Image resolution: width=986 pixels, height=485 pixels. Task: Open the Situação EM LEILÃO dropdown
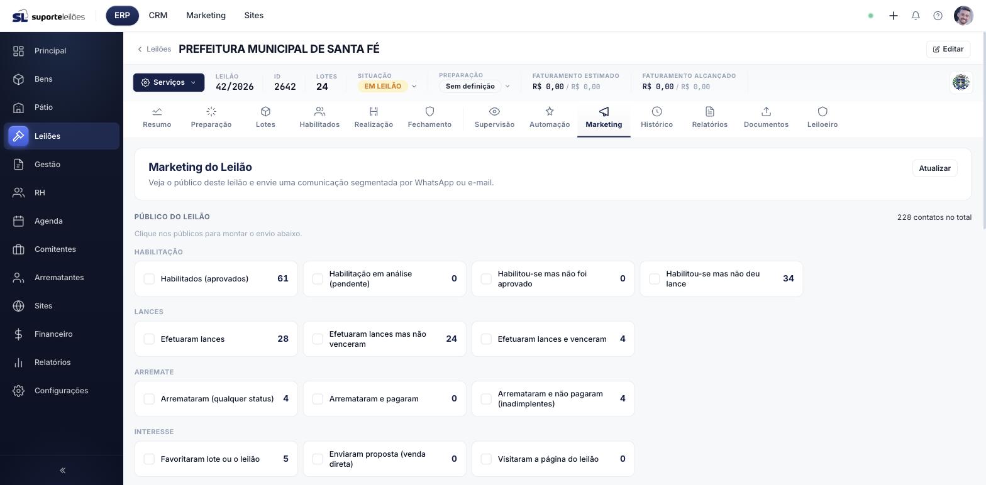click(387, 86)
